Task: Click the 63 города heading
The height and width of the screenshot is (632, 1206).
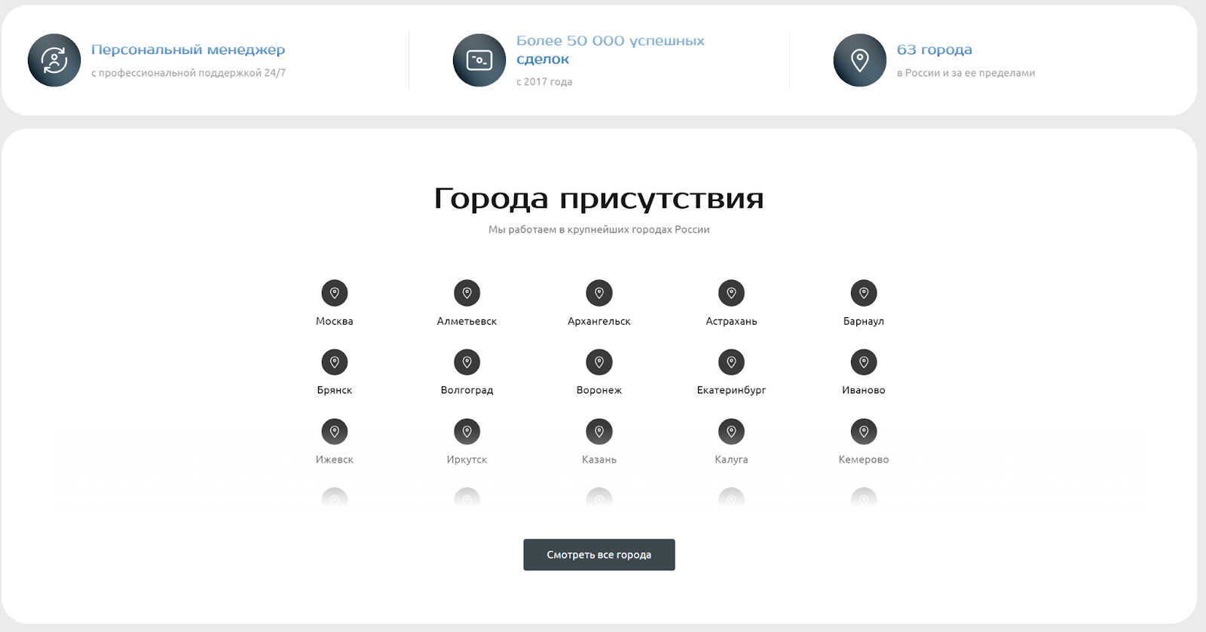Action: 935,50
